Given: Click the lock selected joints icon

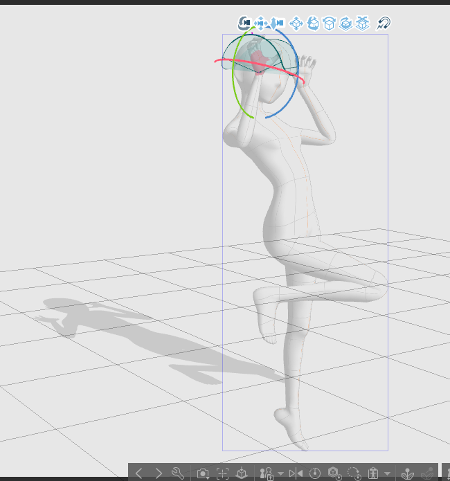Looking at the screenshot, I should [408, 474].
